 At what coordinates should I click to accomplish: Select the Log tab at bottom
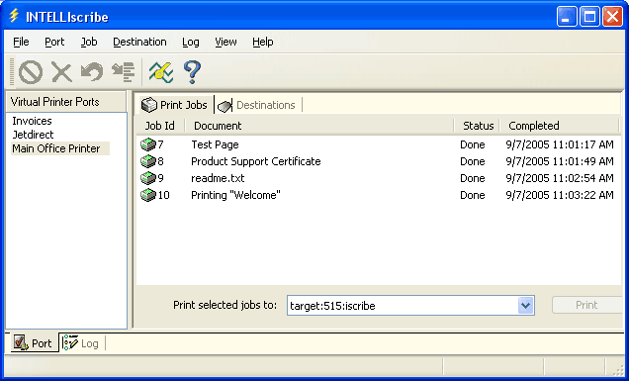click(81, 343)
